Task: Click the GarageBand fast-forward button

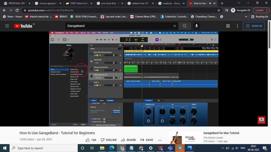Action: click(x=101, y=40)
